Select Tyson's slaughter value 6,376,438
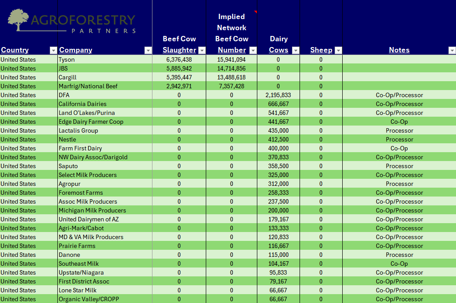 pos(179,59)
